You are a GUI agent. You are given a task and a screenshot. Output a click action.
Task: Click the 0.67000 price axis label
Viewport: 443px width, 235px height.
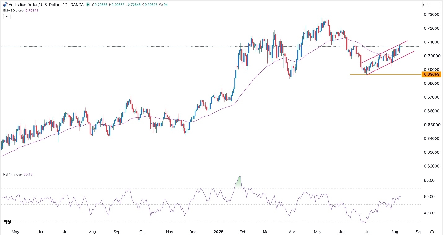pos(432,97)
